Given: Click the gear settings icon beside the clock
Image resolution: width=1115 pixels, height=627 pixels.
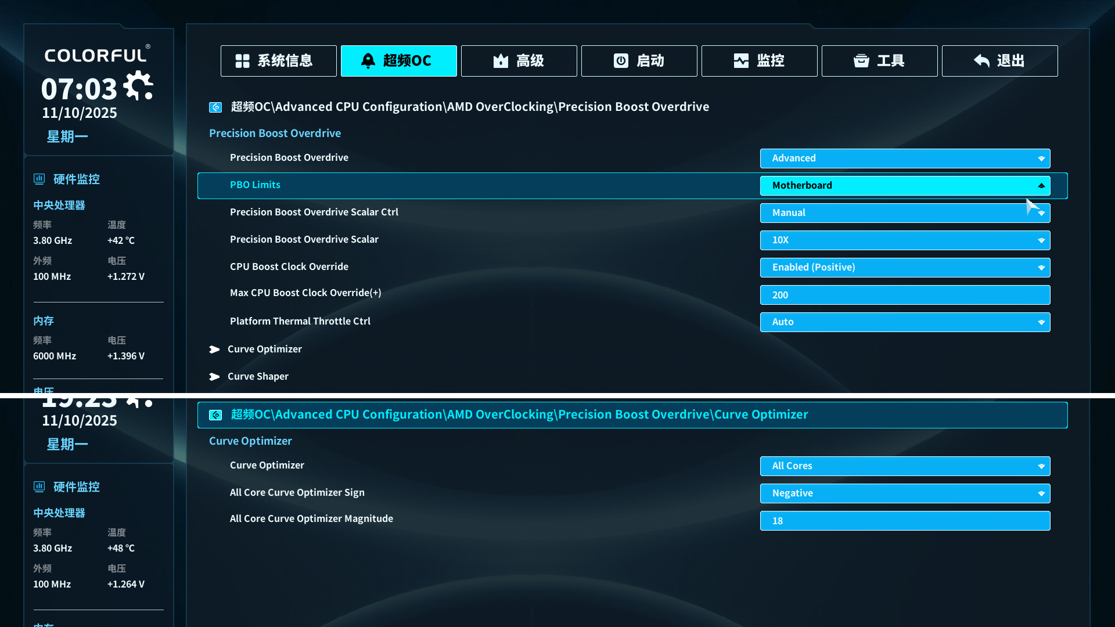Looking at the screenshot, I should [x=138, y=87].
